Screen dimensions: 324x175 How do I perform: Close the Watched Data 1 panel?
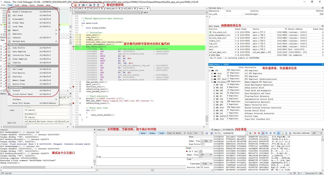tap(322, 8)
